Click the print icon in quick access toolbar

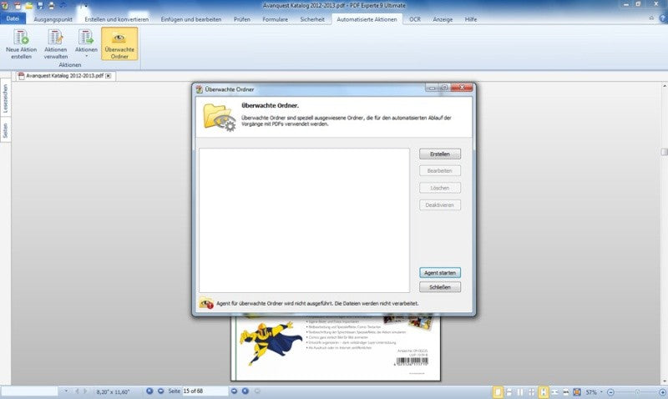coord(51,6)
